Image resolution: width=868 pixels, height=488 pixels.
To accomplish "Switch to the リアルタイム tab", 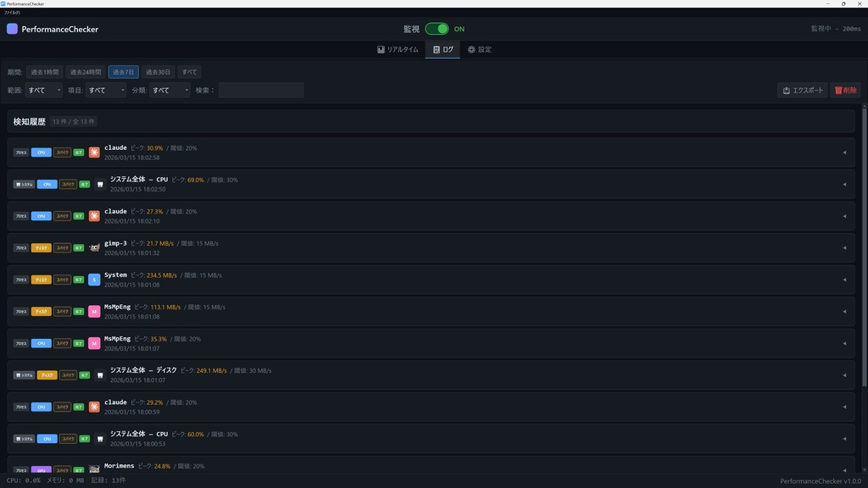I will coord(398,49).
